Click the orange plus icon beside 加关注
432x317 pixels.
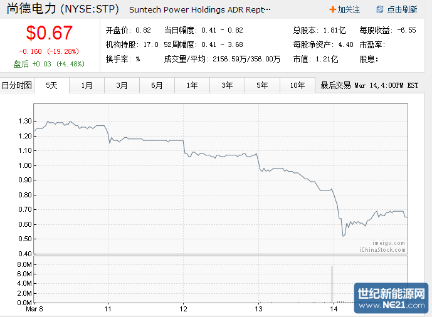332,10
